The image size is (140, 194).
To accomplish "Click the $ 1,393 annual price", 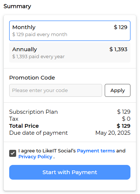I will click(118, 49).
